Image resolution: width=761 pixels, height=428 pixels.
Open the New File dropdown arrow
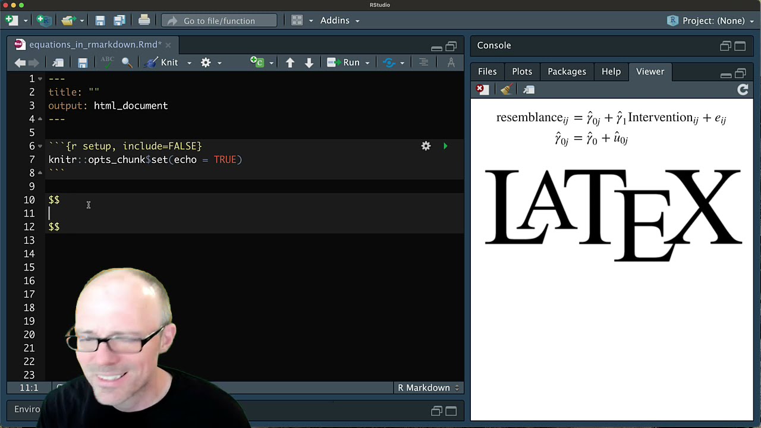26,21
